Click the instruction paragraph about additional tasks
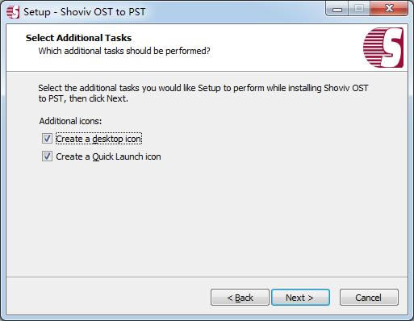This screenshot has height=321, width=414. pyautogui.click(x=203, y=93)
